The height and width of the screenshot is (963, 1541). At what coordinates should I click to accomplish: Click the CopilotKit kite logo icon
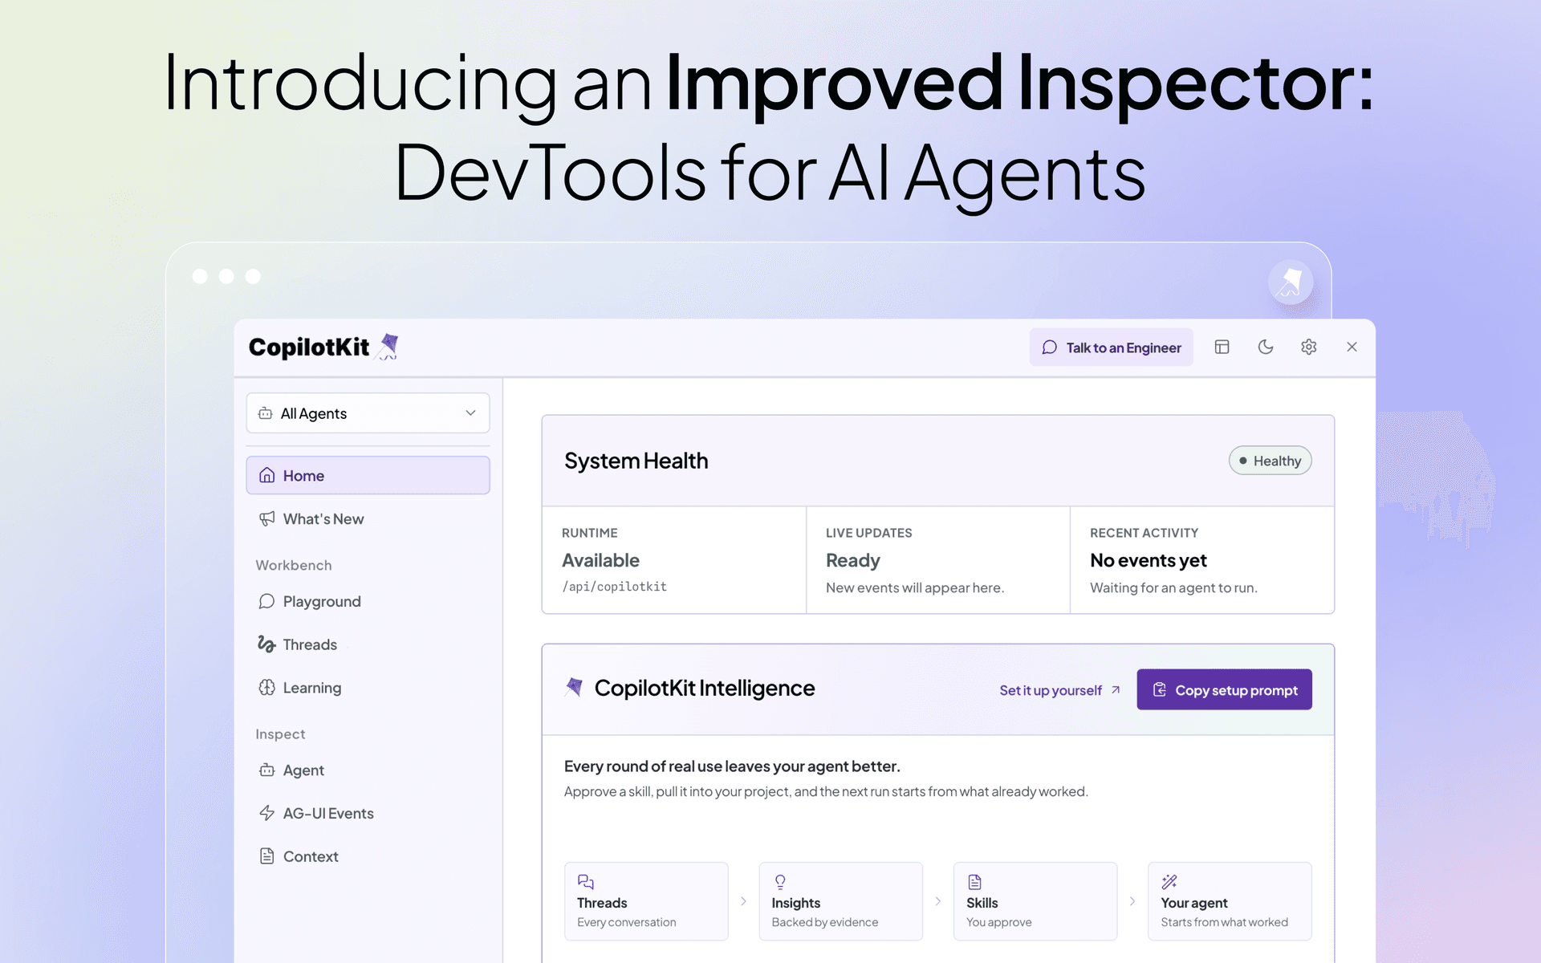coord(389,347)
